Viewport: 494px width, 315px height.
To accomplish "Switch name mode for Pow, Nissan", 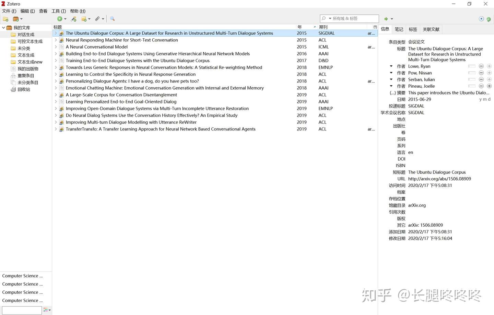I will point(472,73).
